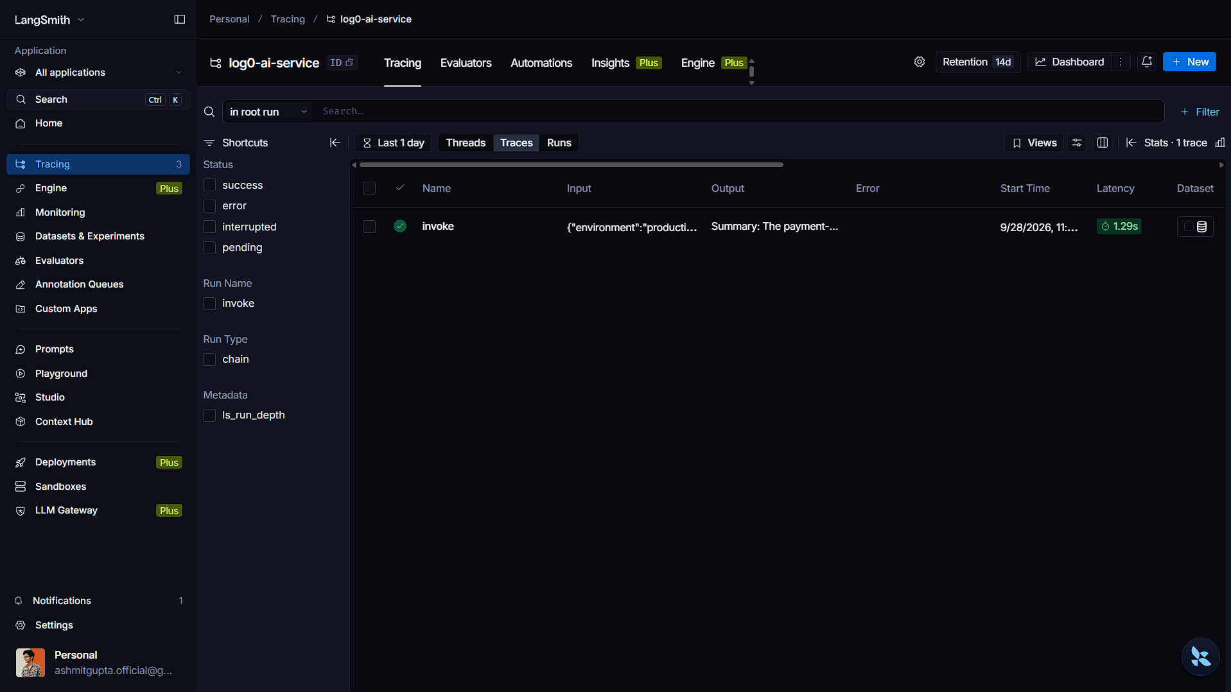Open the columns layout icon
1231x692 pixels.
click(1103, 143)
